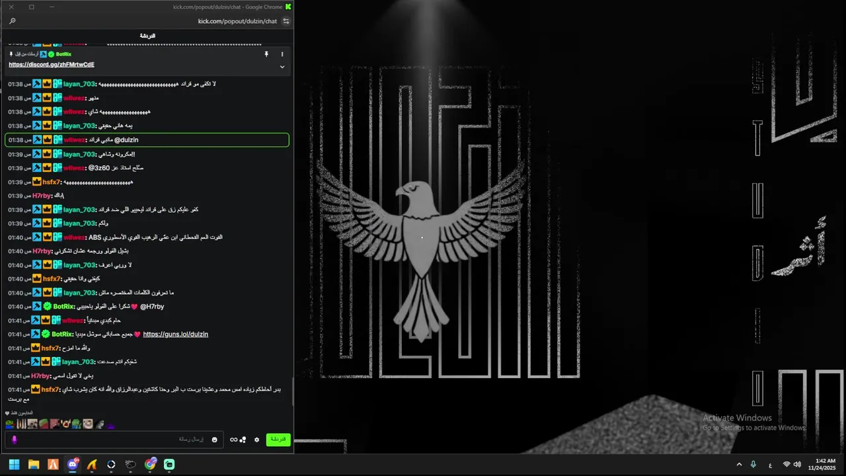Click BotRix username at 01:40 message
Viewport: 846px width, 476px height.
(63, 307)
